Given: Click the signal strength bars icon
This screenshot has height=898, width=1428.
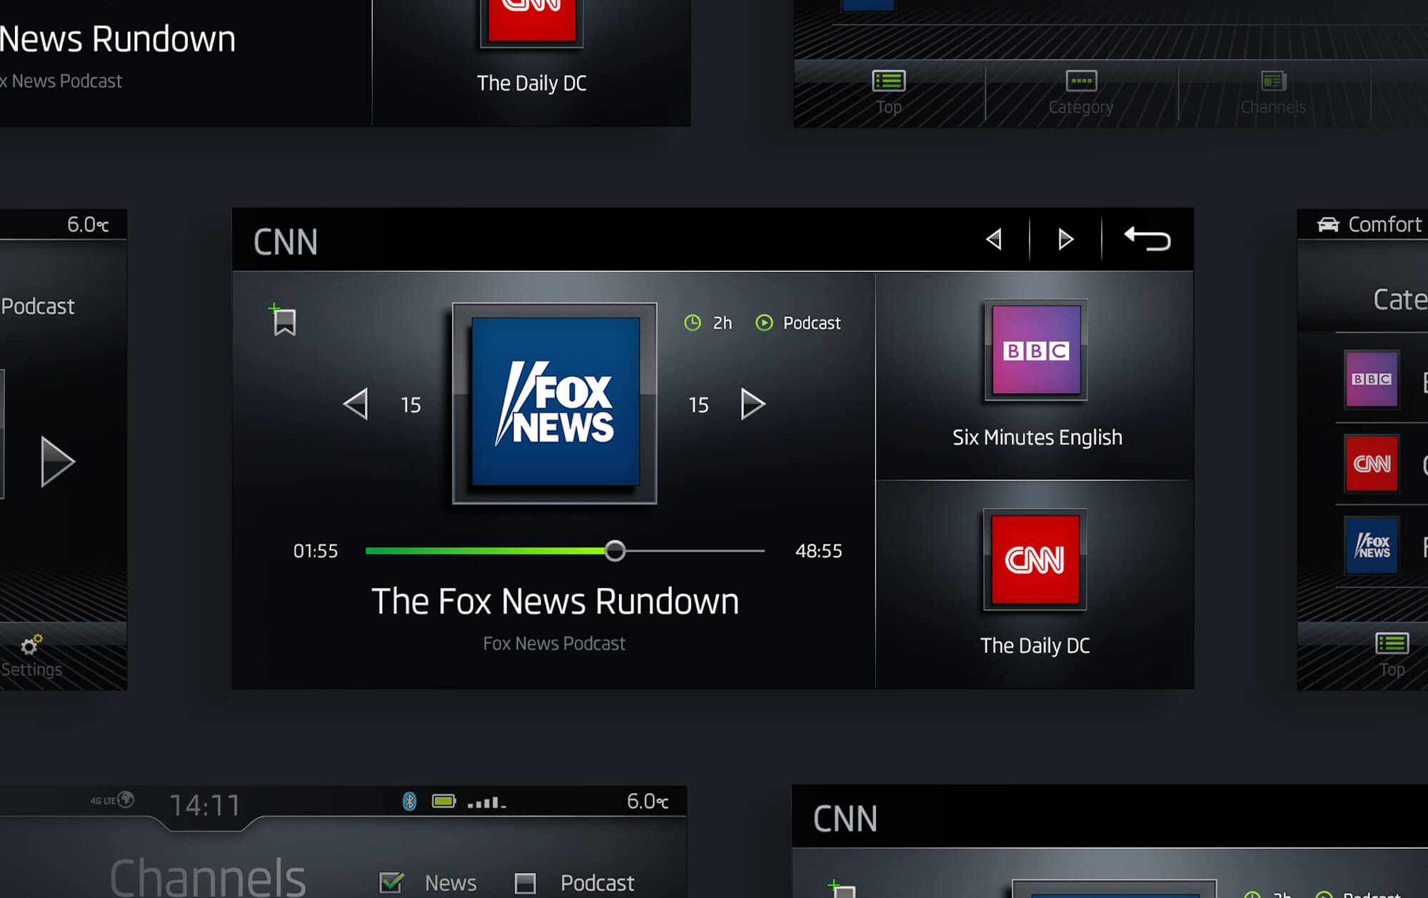Looking at the screenshot, I should point(487,802).
